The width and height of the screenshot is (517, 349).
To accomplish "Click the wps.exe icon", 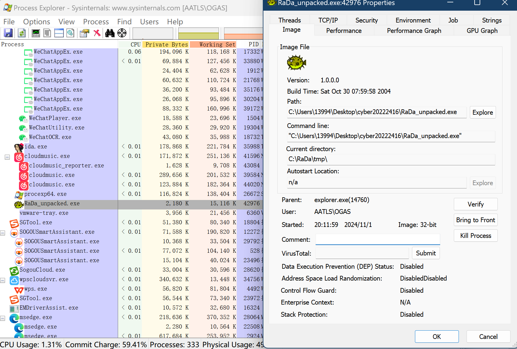I will pos(19,290).
